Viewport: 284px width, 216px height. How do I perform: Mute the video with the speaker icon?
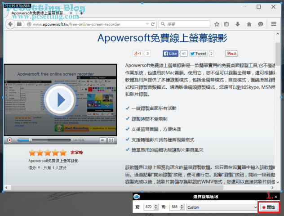tap(102, 140)
